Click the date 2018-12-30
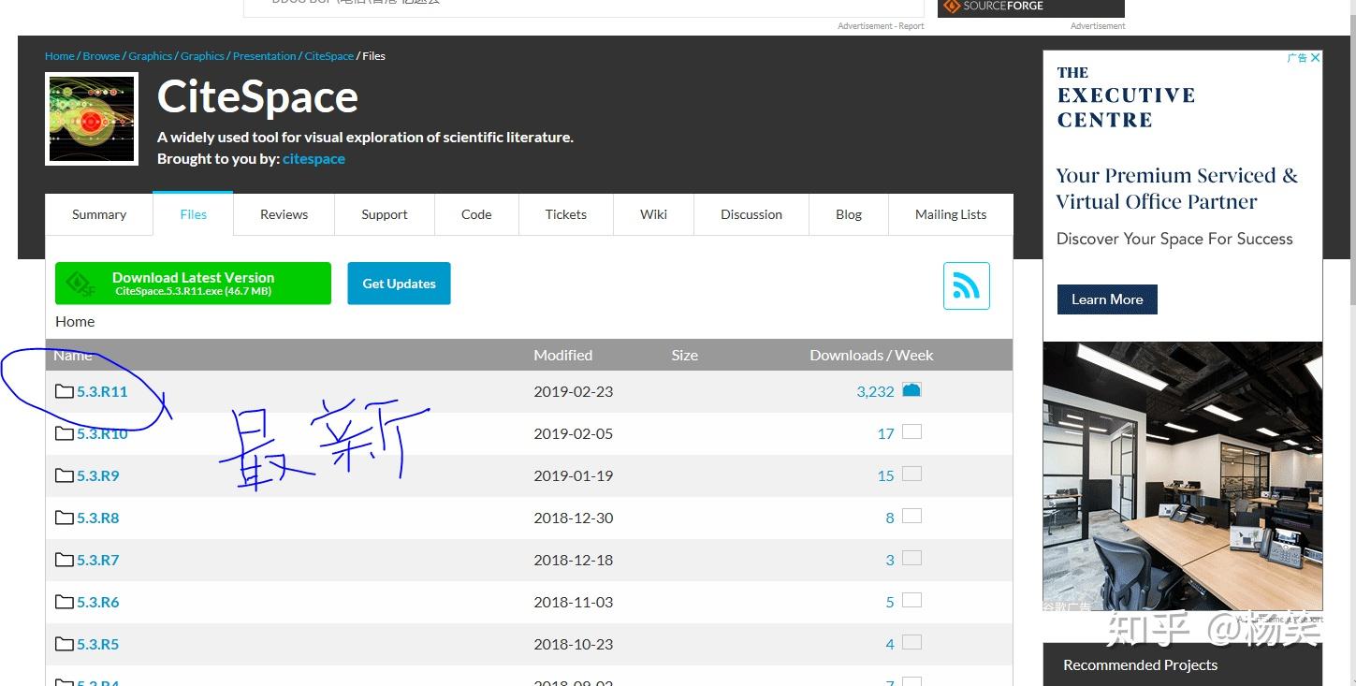Image resolution: width=1356 pixels, height=686 pixels. point(574,518)
